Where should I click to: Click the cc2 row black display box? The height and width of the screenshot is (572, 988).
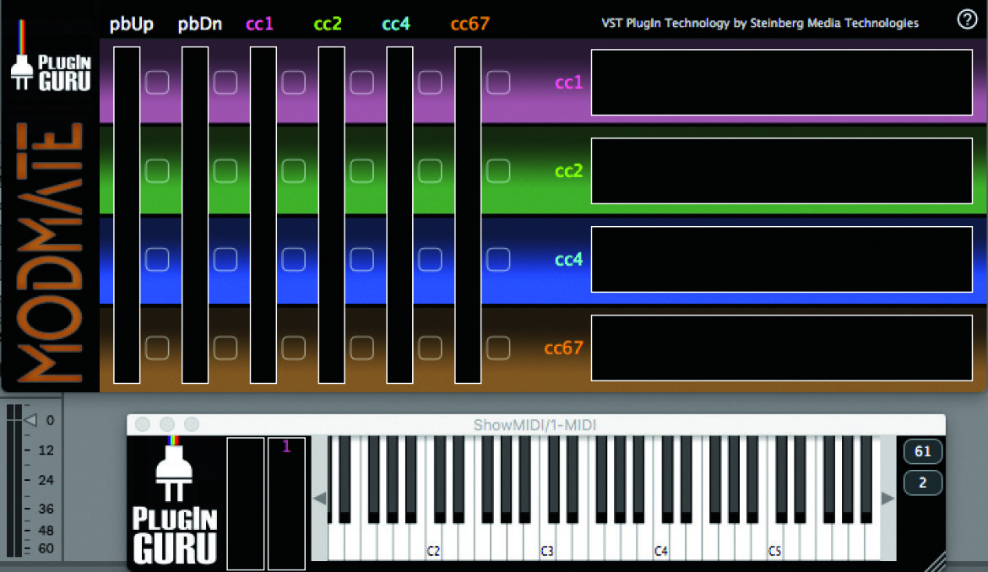click(781, 171)
